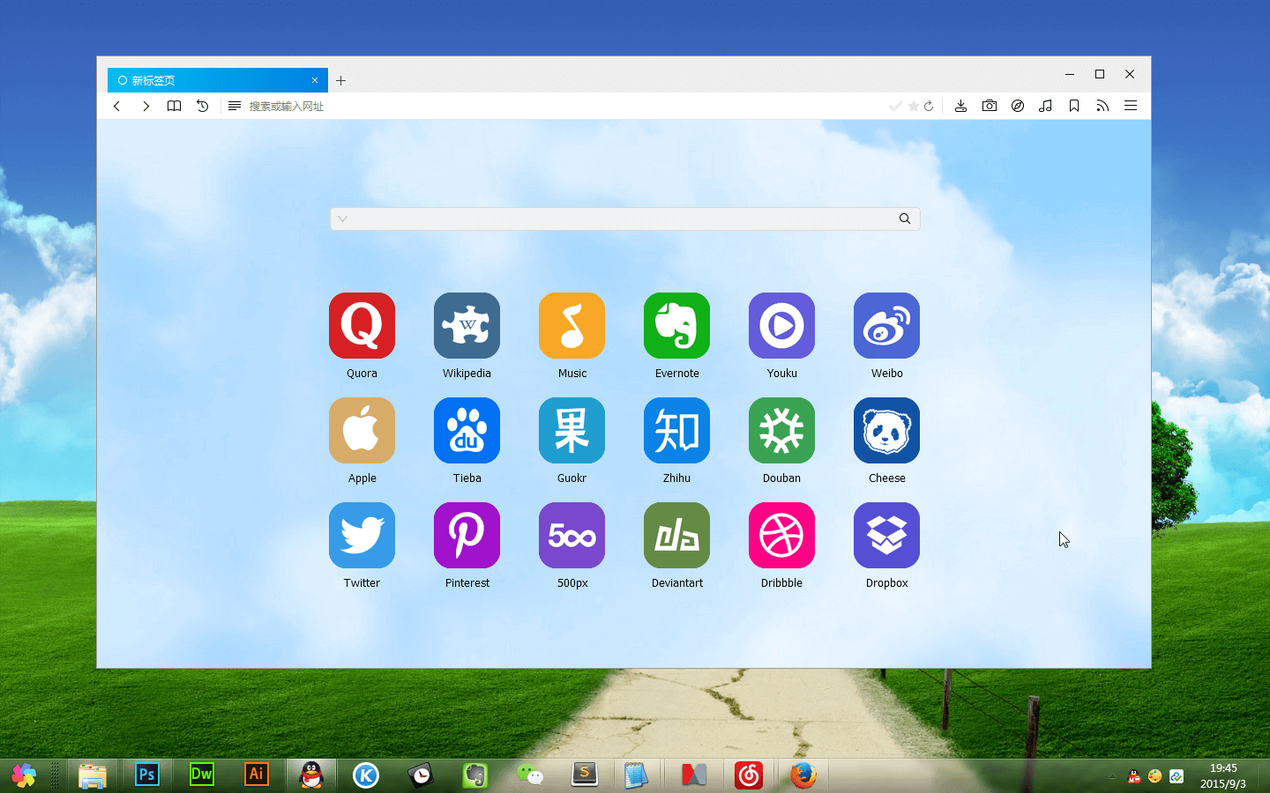This screenshot has height=793, width=1270.
Task: Open the music player toolbar icon
Action: pyautogui.click(x=1045, y=106)
